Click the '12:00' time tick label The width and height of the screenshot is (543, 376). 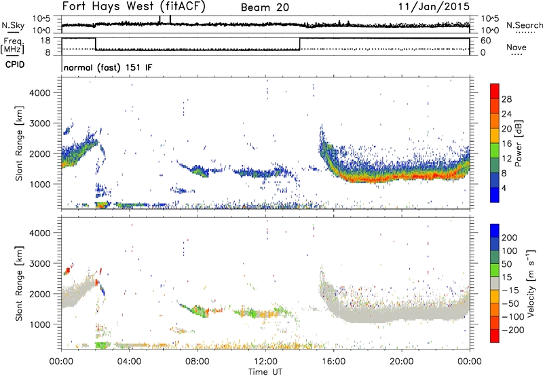coord(265,362)
